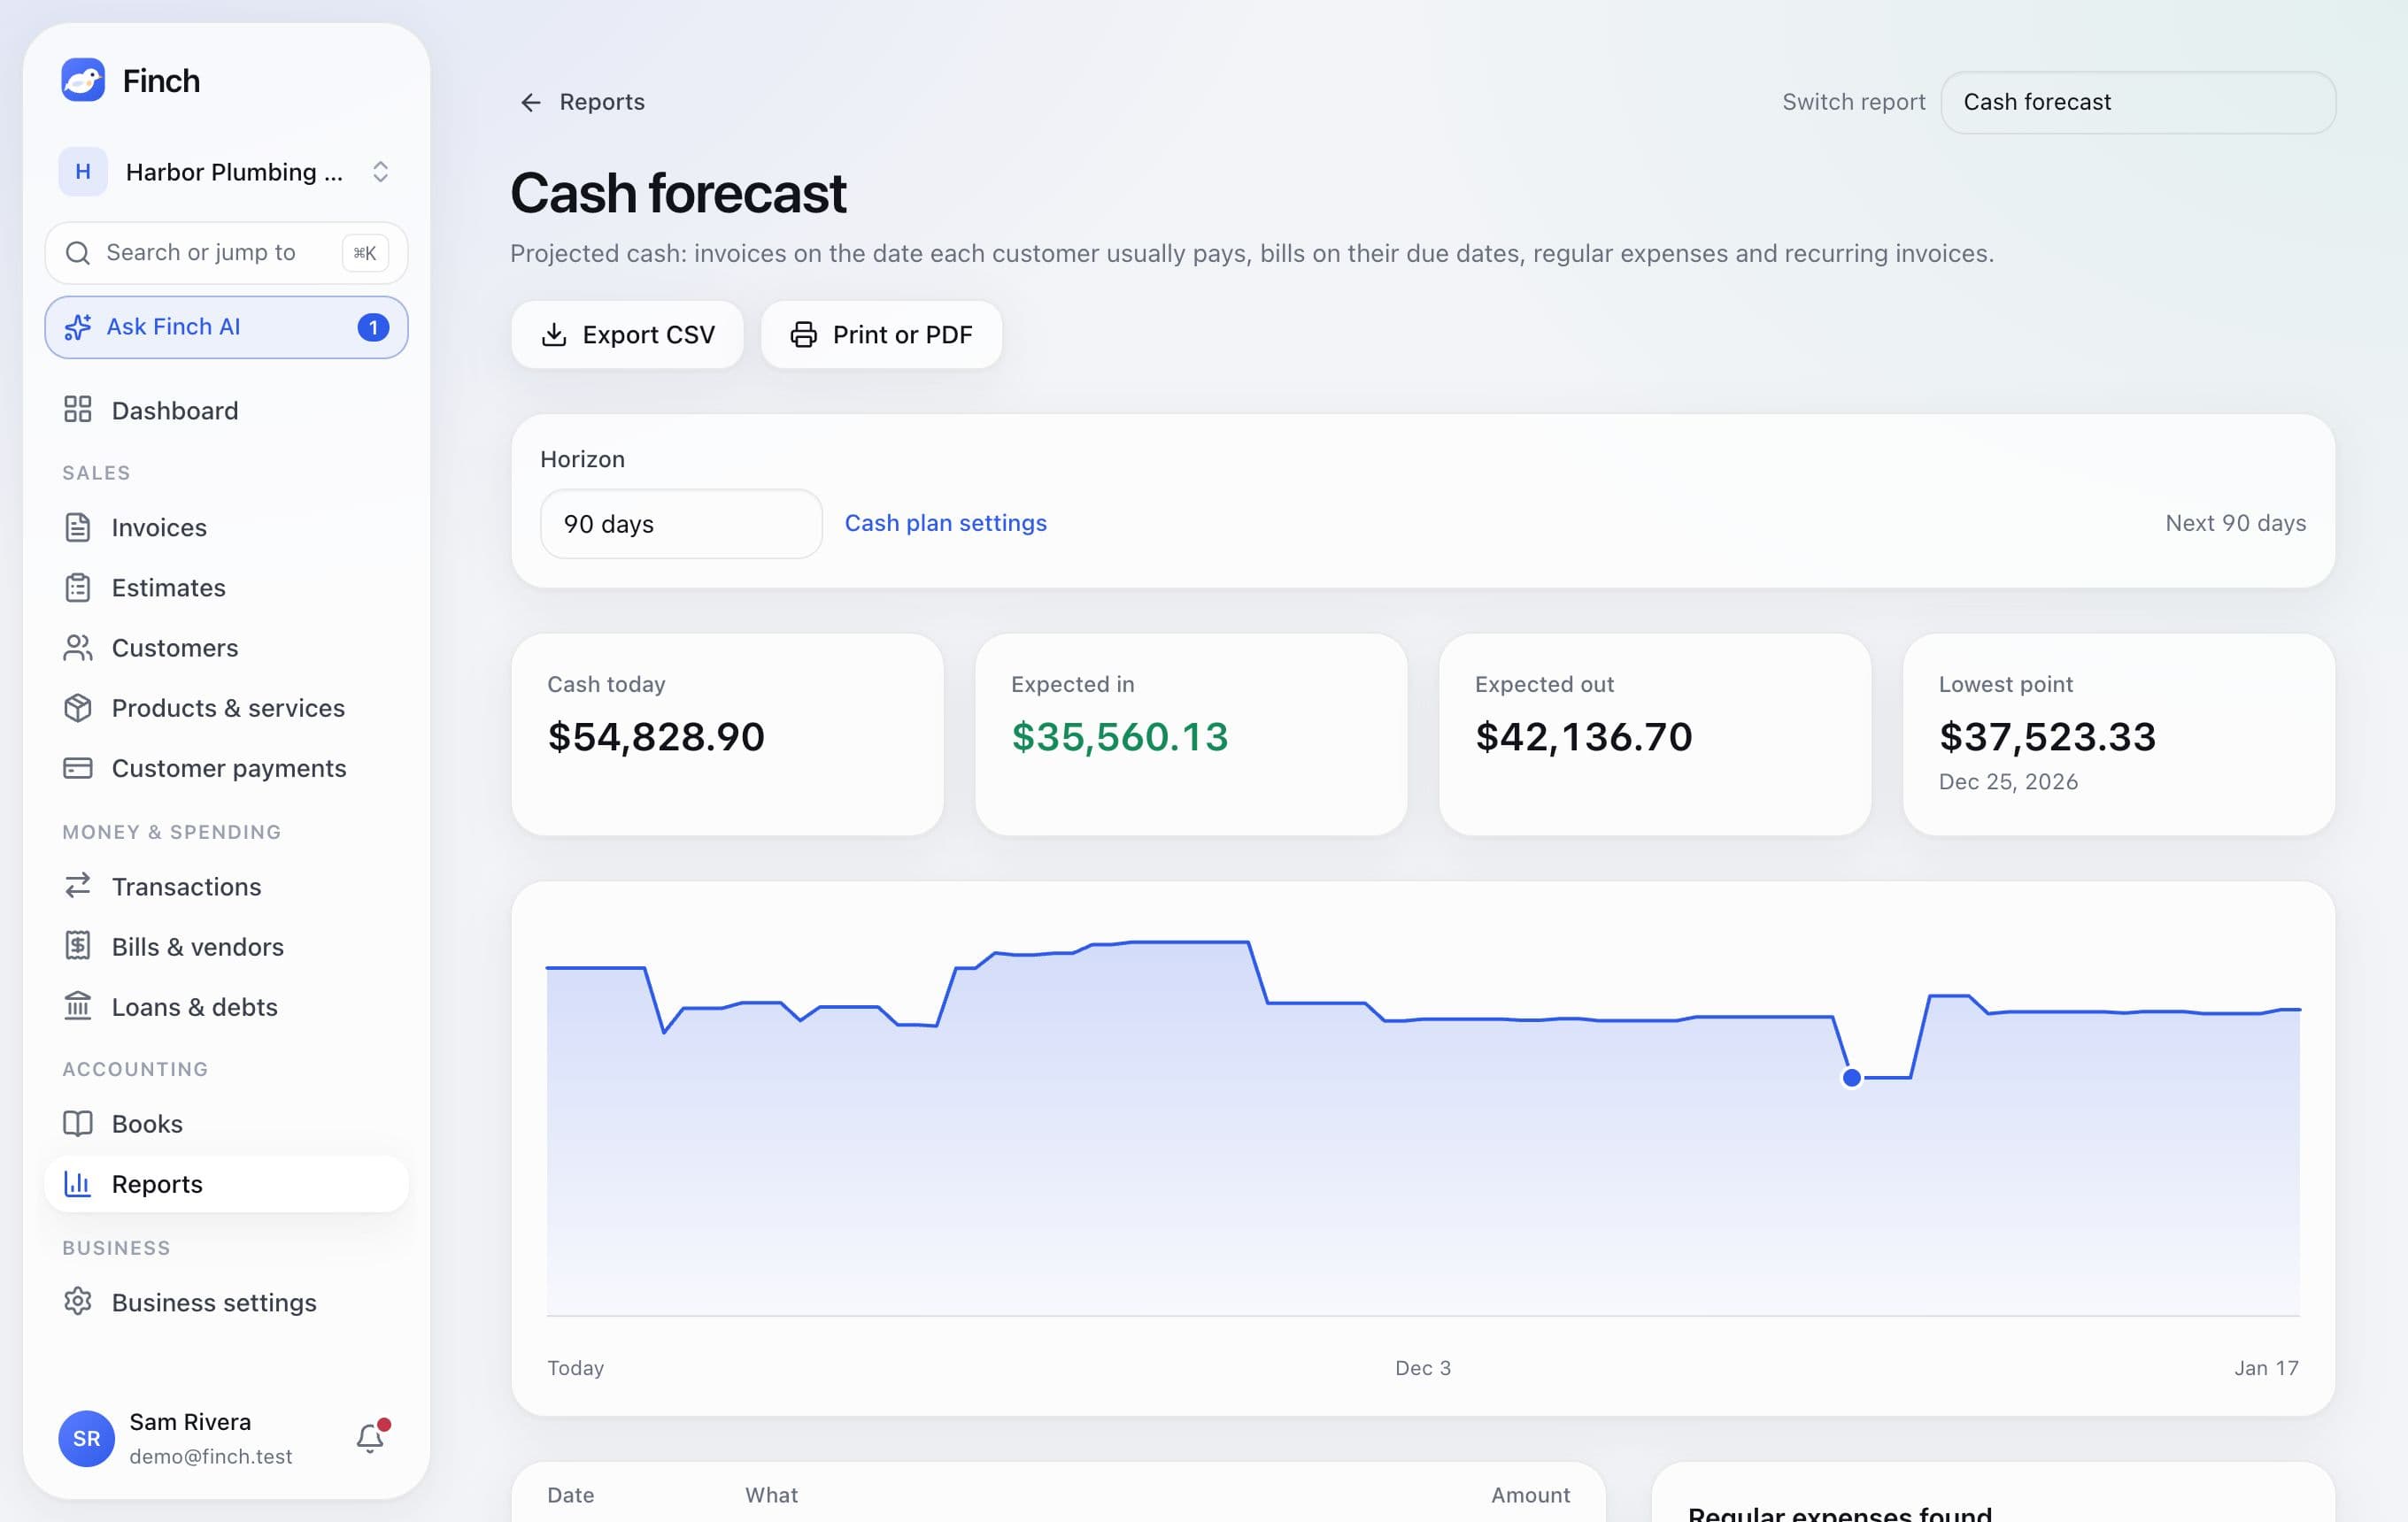Screen dimensions: 2408x1522
Task: Click the Loans & debts bank icon
Action: click(78, 1005)
